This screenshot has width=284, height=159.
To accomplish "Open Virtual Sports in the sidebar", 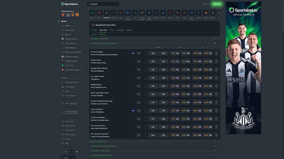I will [x=71, y=43].
